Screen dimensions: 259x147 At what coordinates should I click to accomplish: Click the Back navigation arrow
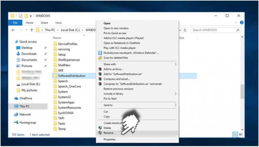click(x=13, y=30)
